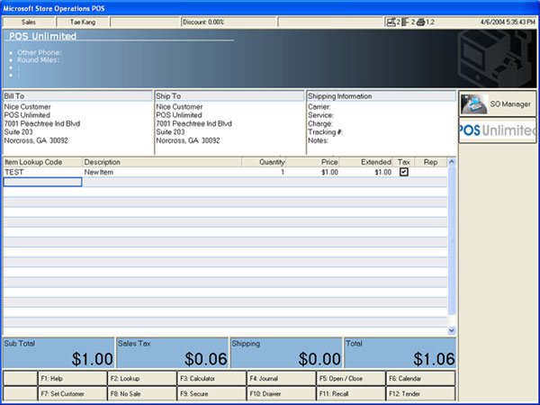Click the Bill To panel header
Viewport: 540px width, 405px height.
coord(77,96)
